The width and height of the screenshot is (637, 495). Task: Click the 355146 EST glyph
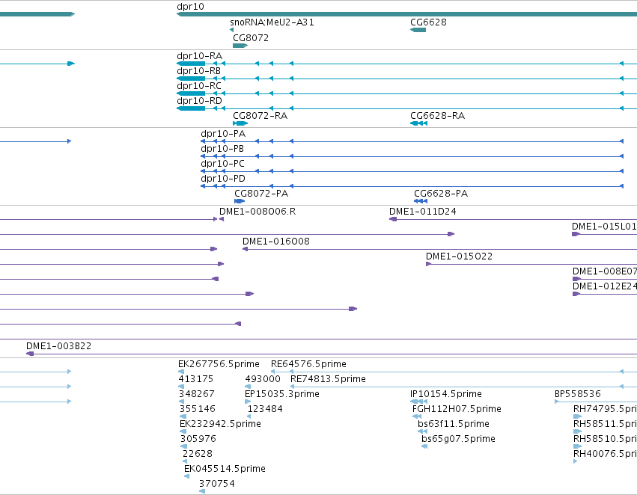tap(183, 416)
